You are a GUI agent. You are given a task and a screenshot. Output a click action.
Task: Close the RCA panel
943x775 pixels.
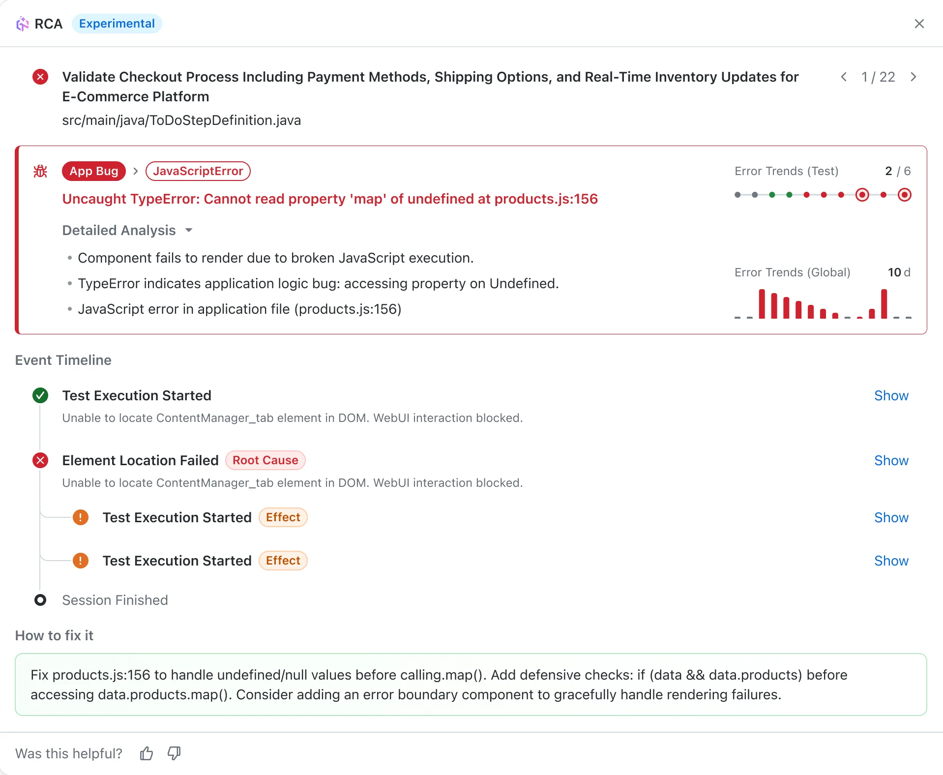click(919, 24)
